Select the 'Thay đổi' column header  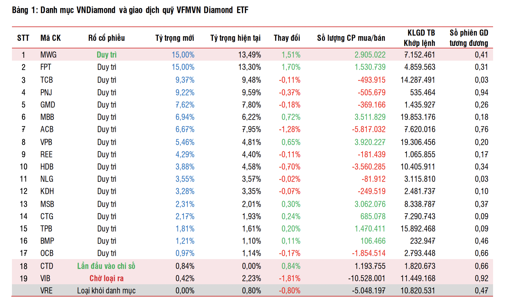(x=287, y=38)
